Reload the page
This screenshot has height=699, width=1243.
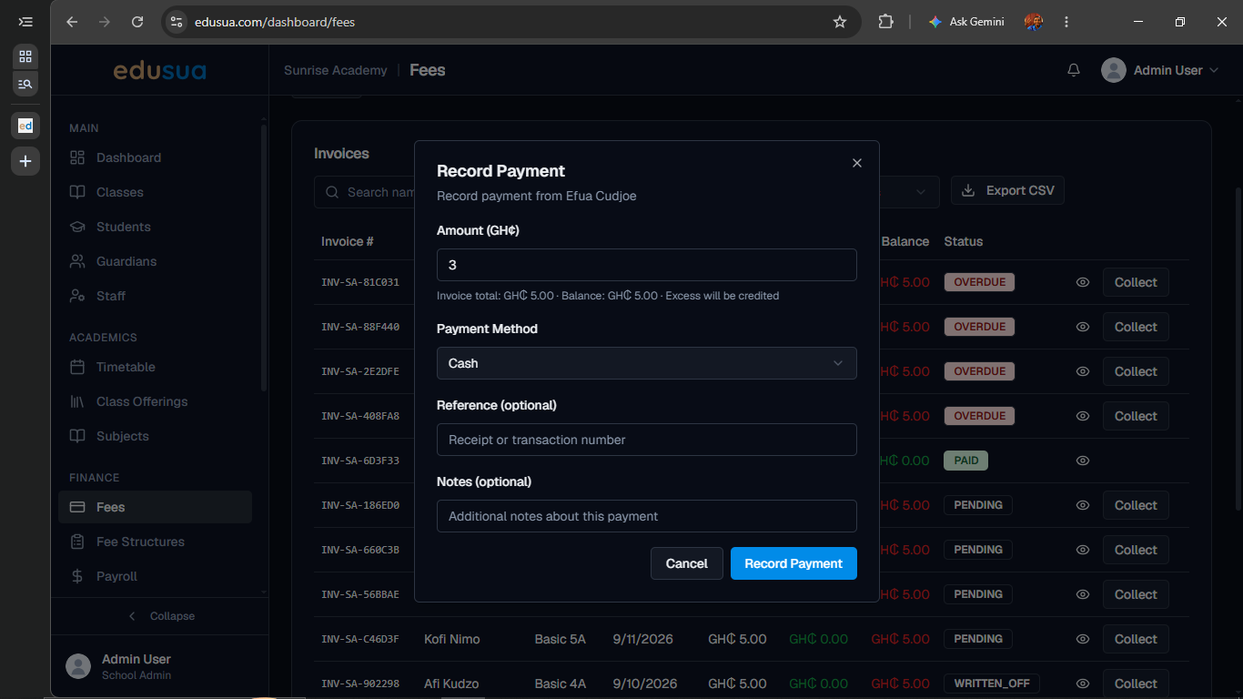click(x=137, y=22)
